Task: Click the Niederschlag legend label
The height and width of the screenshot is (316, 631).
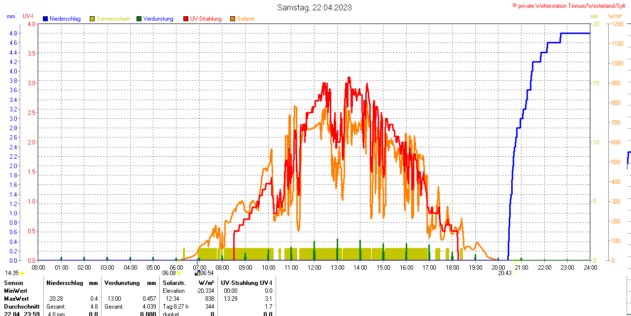Action: (x=65, y=19)
